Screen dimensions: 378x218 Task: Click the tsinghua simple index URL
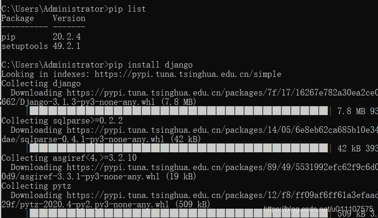[x=188, y=74]
